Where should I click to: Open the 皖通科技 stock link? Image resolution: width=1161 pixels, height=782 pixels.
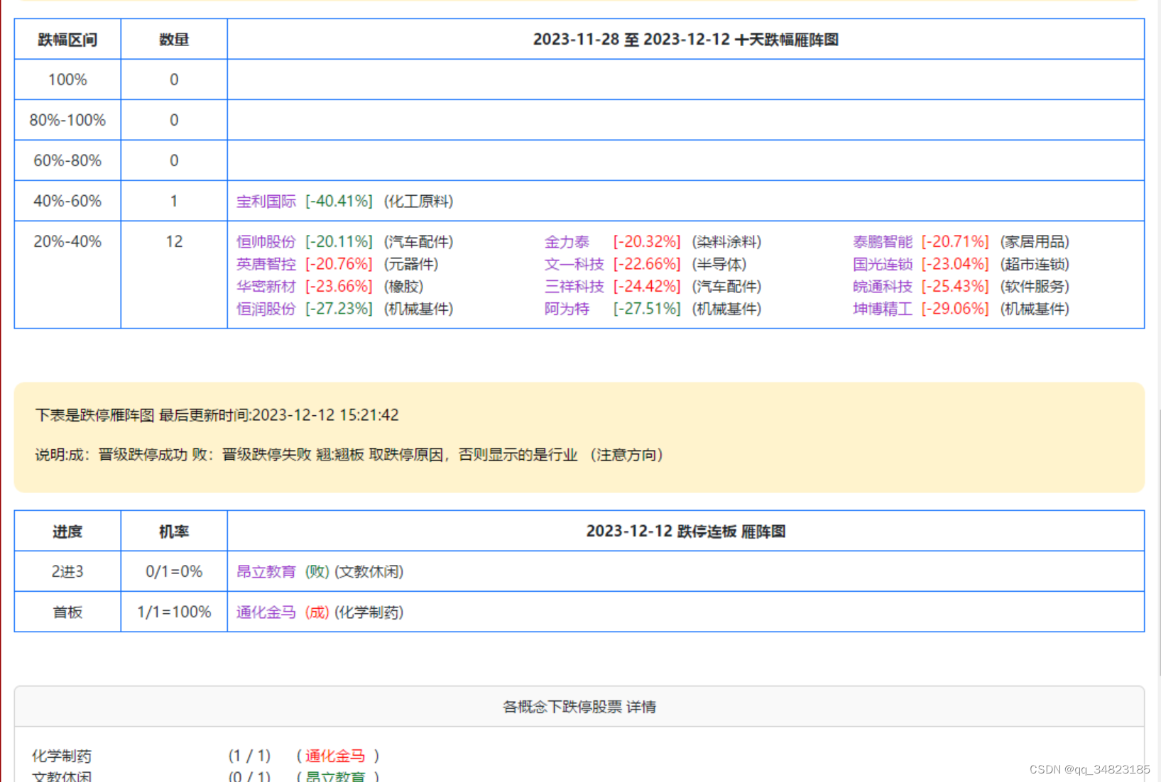click(883, 287)
